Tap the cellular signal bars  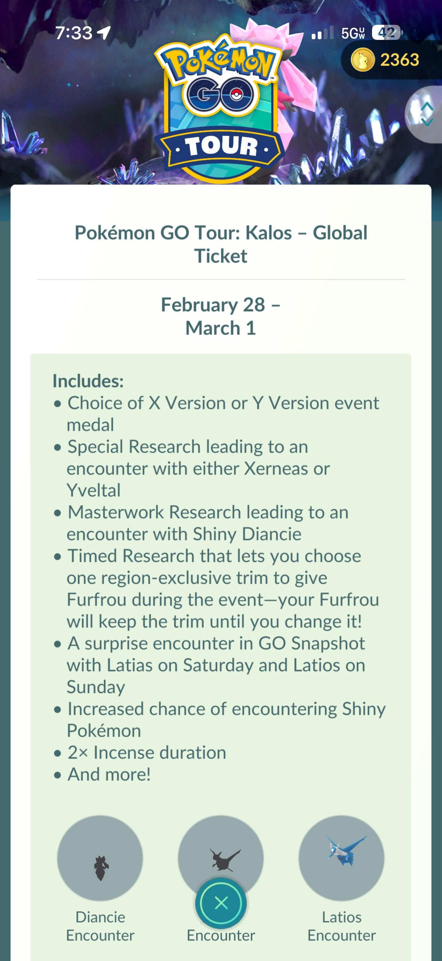pos(322,33)
